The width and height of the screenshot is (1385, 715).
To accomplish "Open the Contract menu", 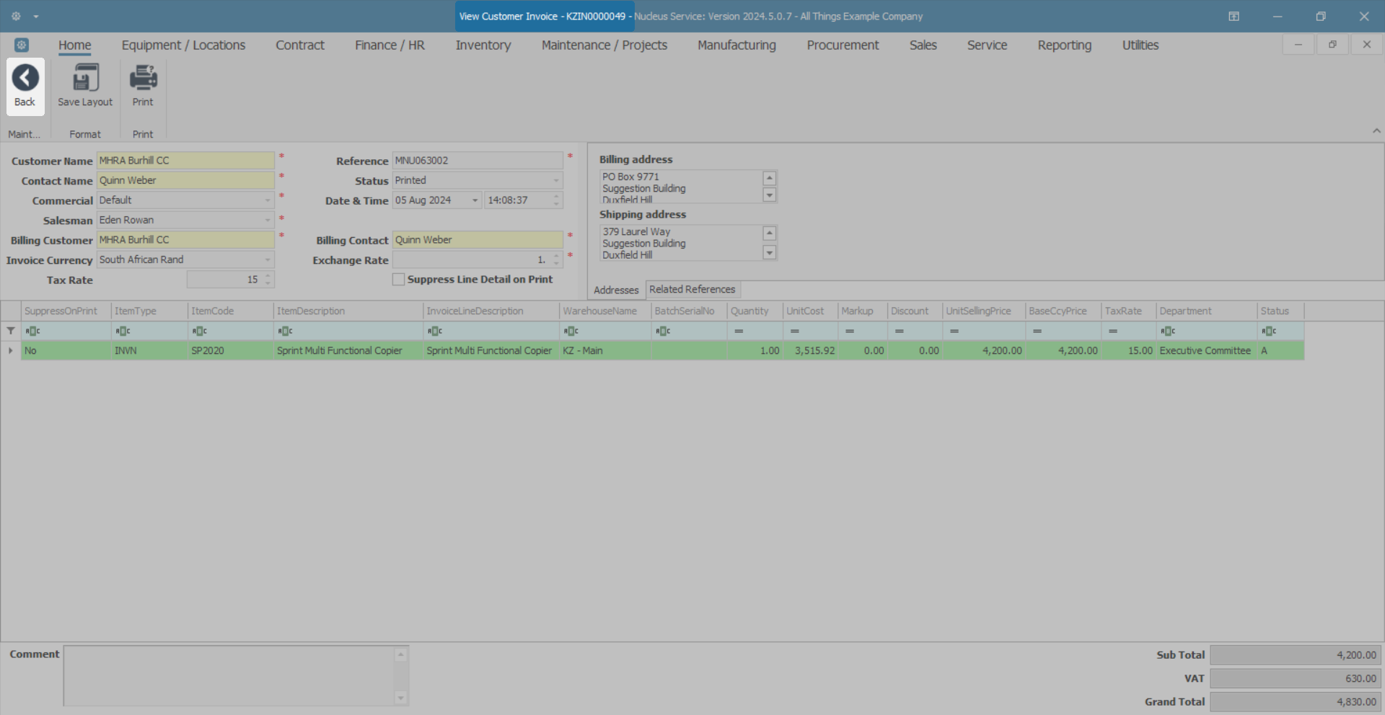I will tap(300, 45).
